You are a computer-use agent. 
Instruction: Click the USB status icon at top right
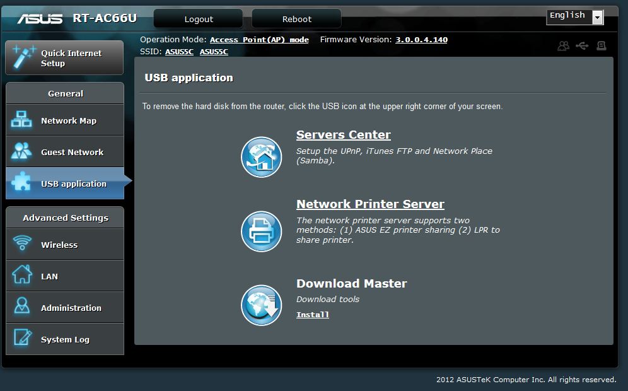pos(582,45)
